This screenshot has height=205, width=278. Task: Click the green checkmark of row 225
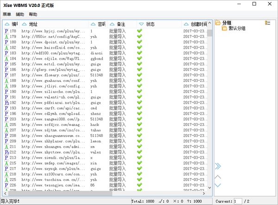139,180
